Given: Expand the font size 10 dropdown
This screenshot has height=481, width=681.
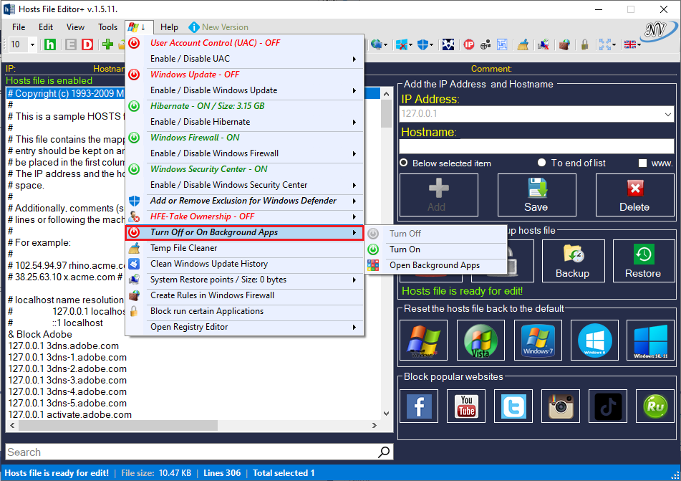Looking at the screenshot, I should [x=32, y=44].
